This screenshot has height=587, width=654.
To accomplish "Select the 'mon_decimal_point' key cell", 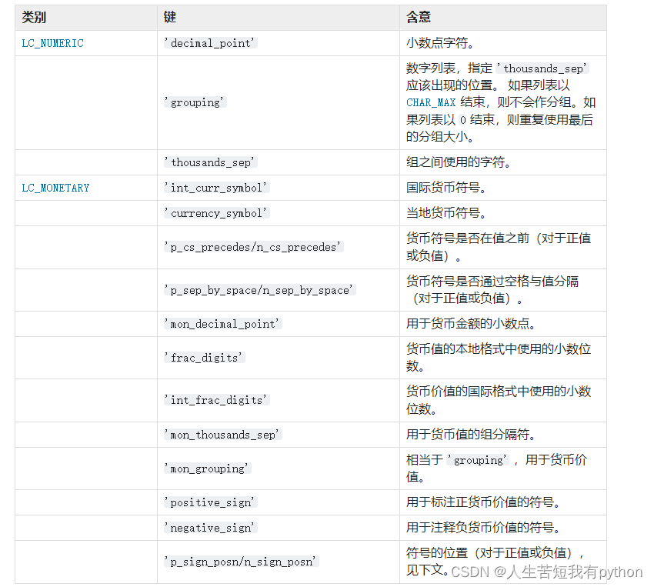I will click(222, 324).
